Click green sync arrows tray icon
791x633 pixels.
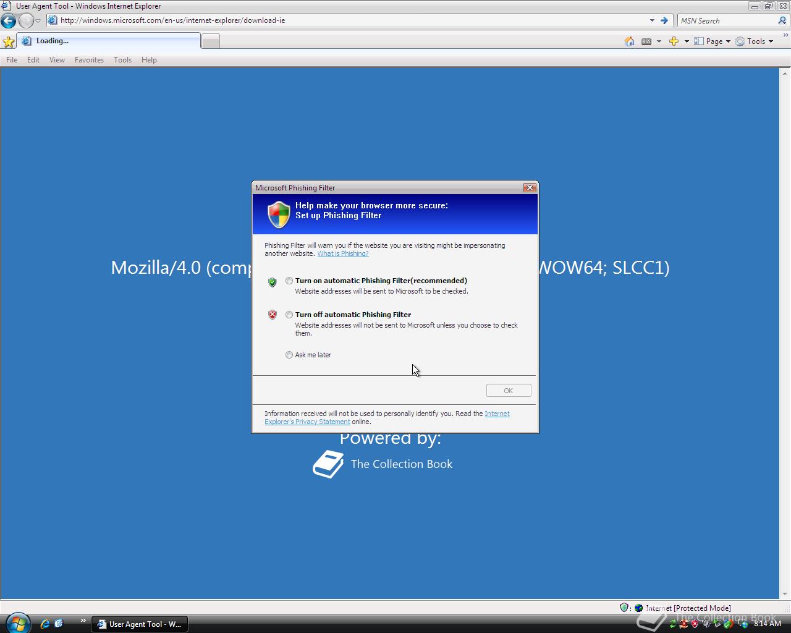pos(673,624)
